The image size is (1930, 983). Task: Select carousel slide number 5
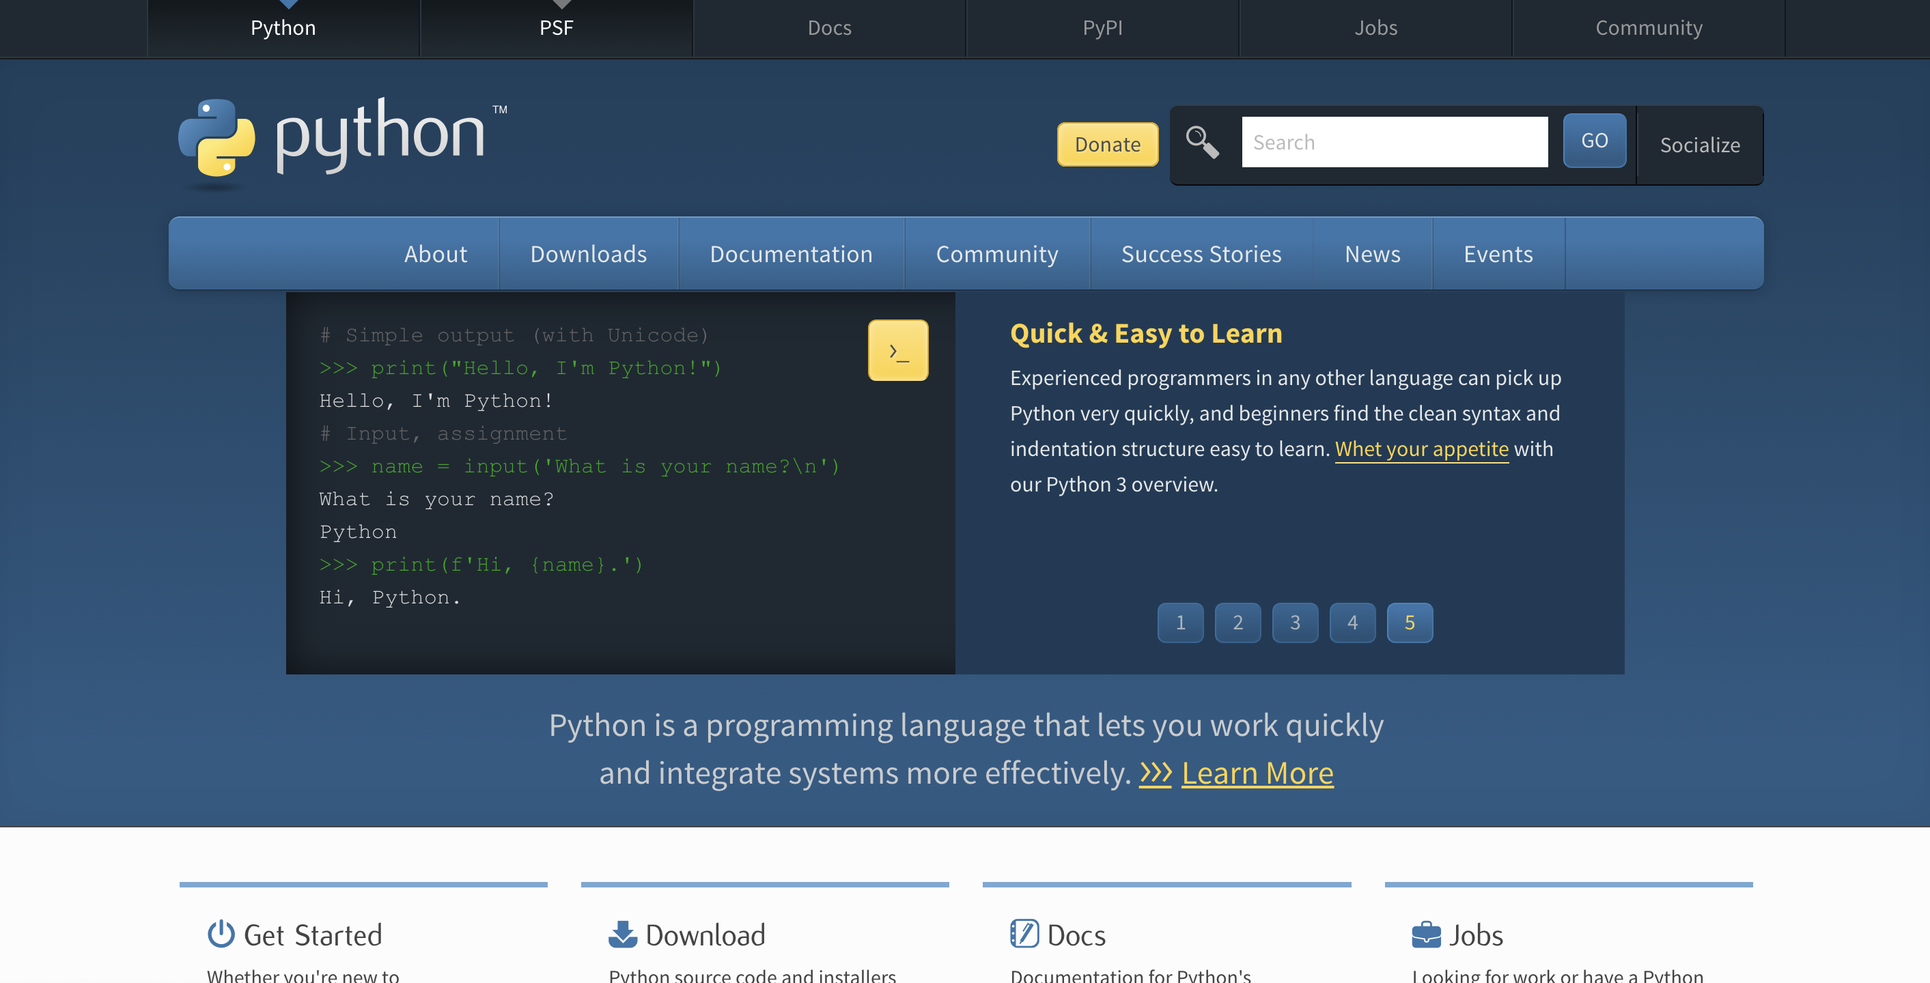click(1410, 622)
